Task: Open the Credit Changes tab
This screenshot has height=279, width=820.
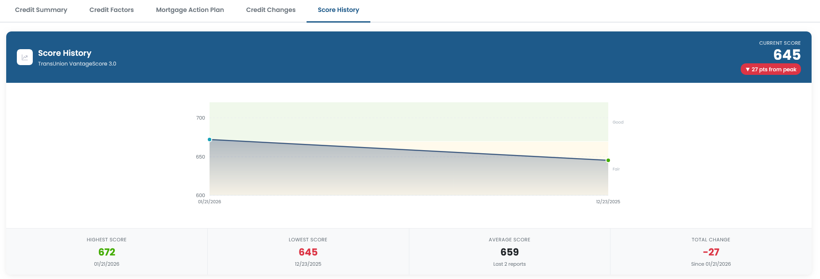Action: pos(270,9)
